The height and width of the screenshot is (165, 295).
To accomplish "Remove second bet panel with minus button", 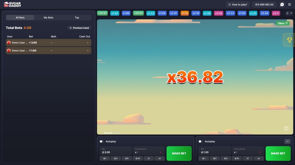I will pyautogui.click(x=287, y=141).
